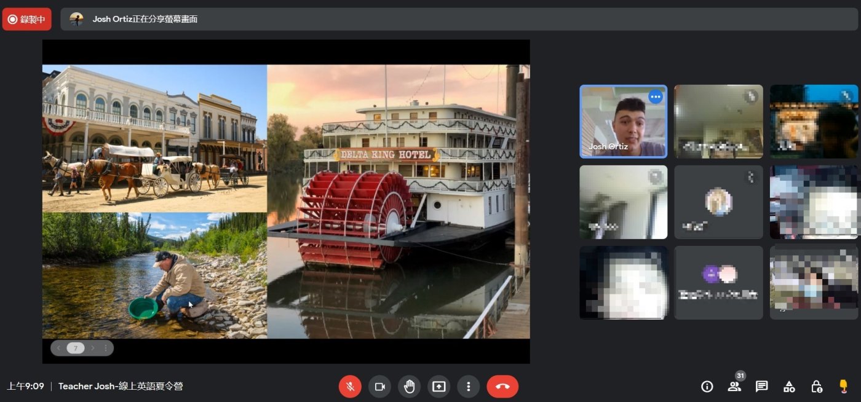Click the present screen icon
The image size is (861, 402).
tap(438, 387)
